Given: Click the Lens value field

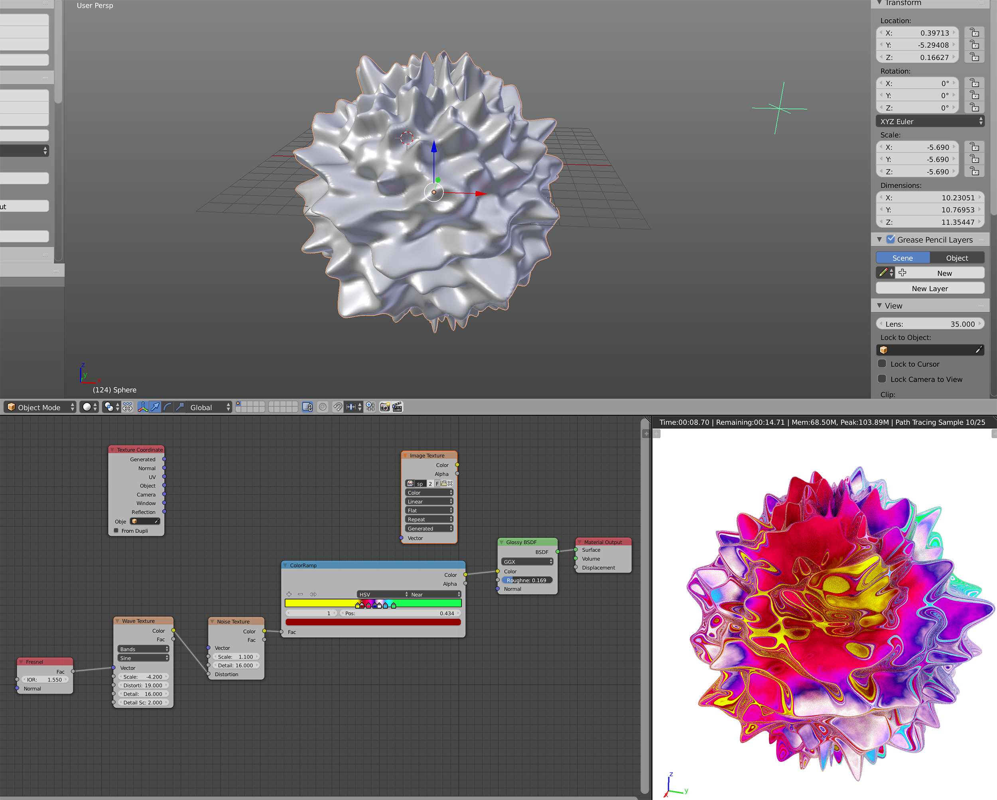Looking at the screenshot, I should coord(930,324).
